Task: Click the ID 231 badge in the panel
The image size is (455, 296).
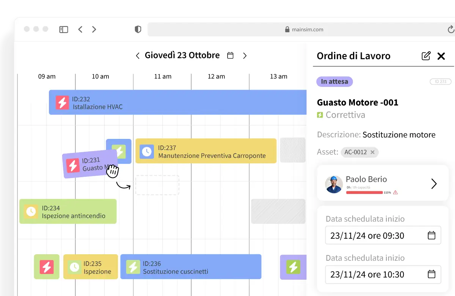Action: [x=441, y=82]
